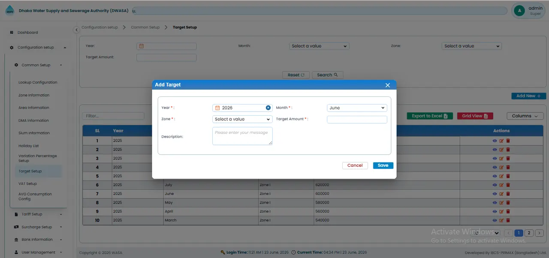Click the DWASA logo
Image resolution: width=549 pixels, height=258 pixels.
click(9, 11)
